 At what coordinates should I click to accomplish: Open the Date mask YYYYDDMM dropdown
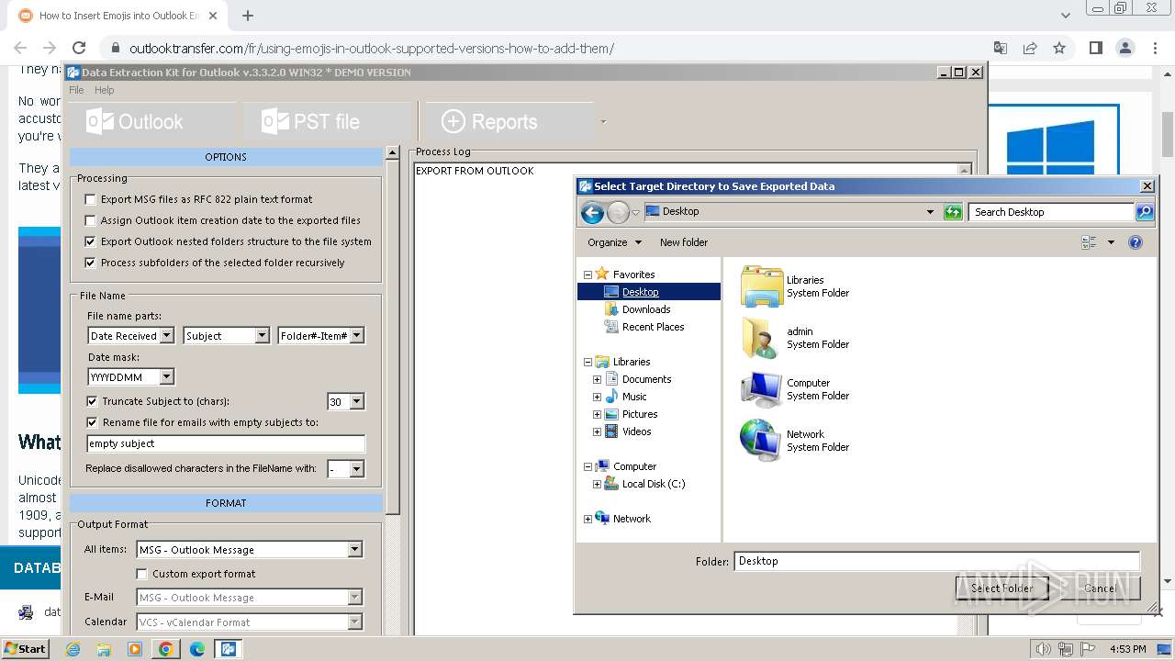(x=166, y=376)
